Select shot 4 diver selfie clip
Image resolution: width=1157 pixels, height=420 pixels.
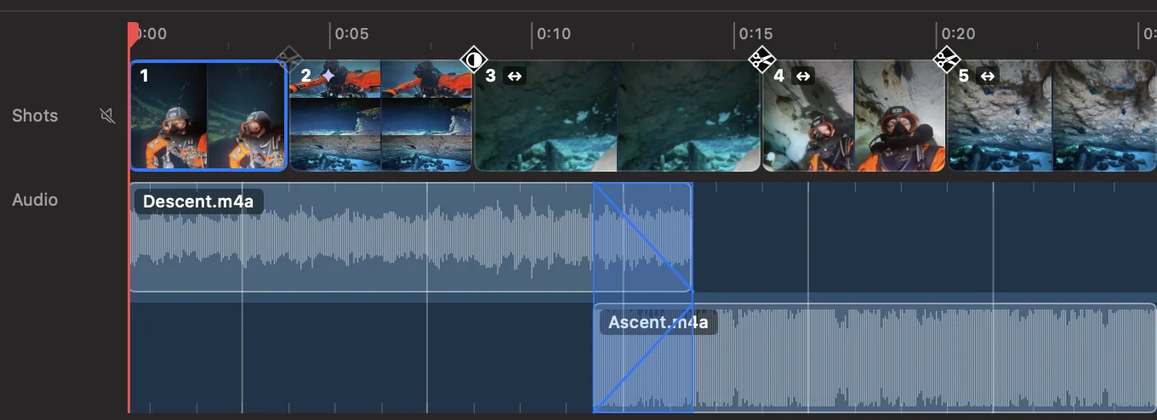coord(854,116)
